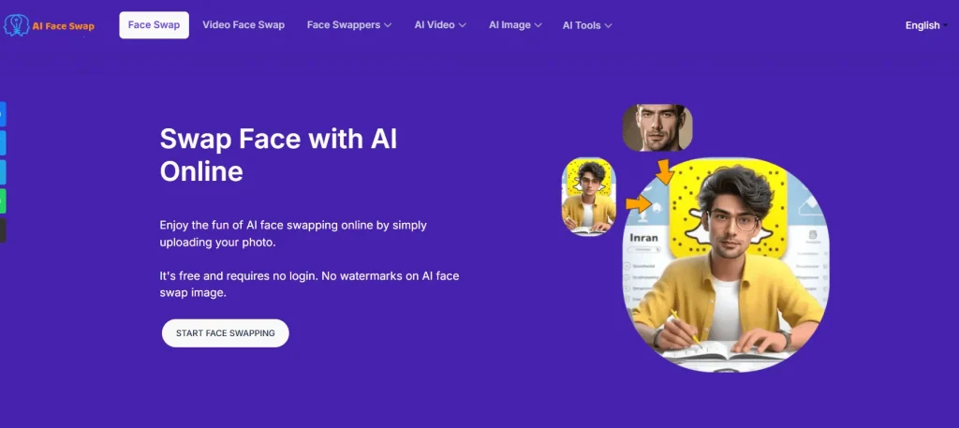This screenshot has height=428, width=959.
Task: Click the topmost blue share button on left edge
Action: [x=3, y=114]
